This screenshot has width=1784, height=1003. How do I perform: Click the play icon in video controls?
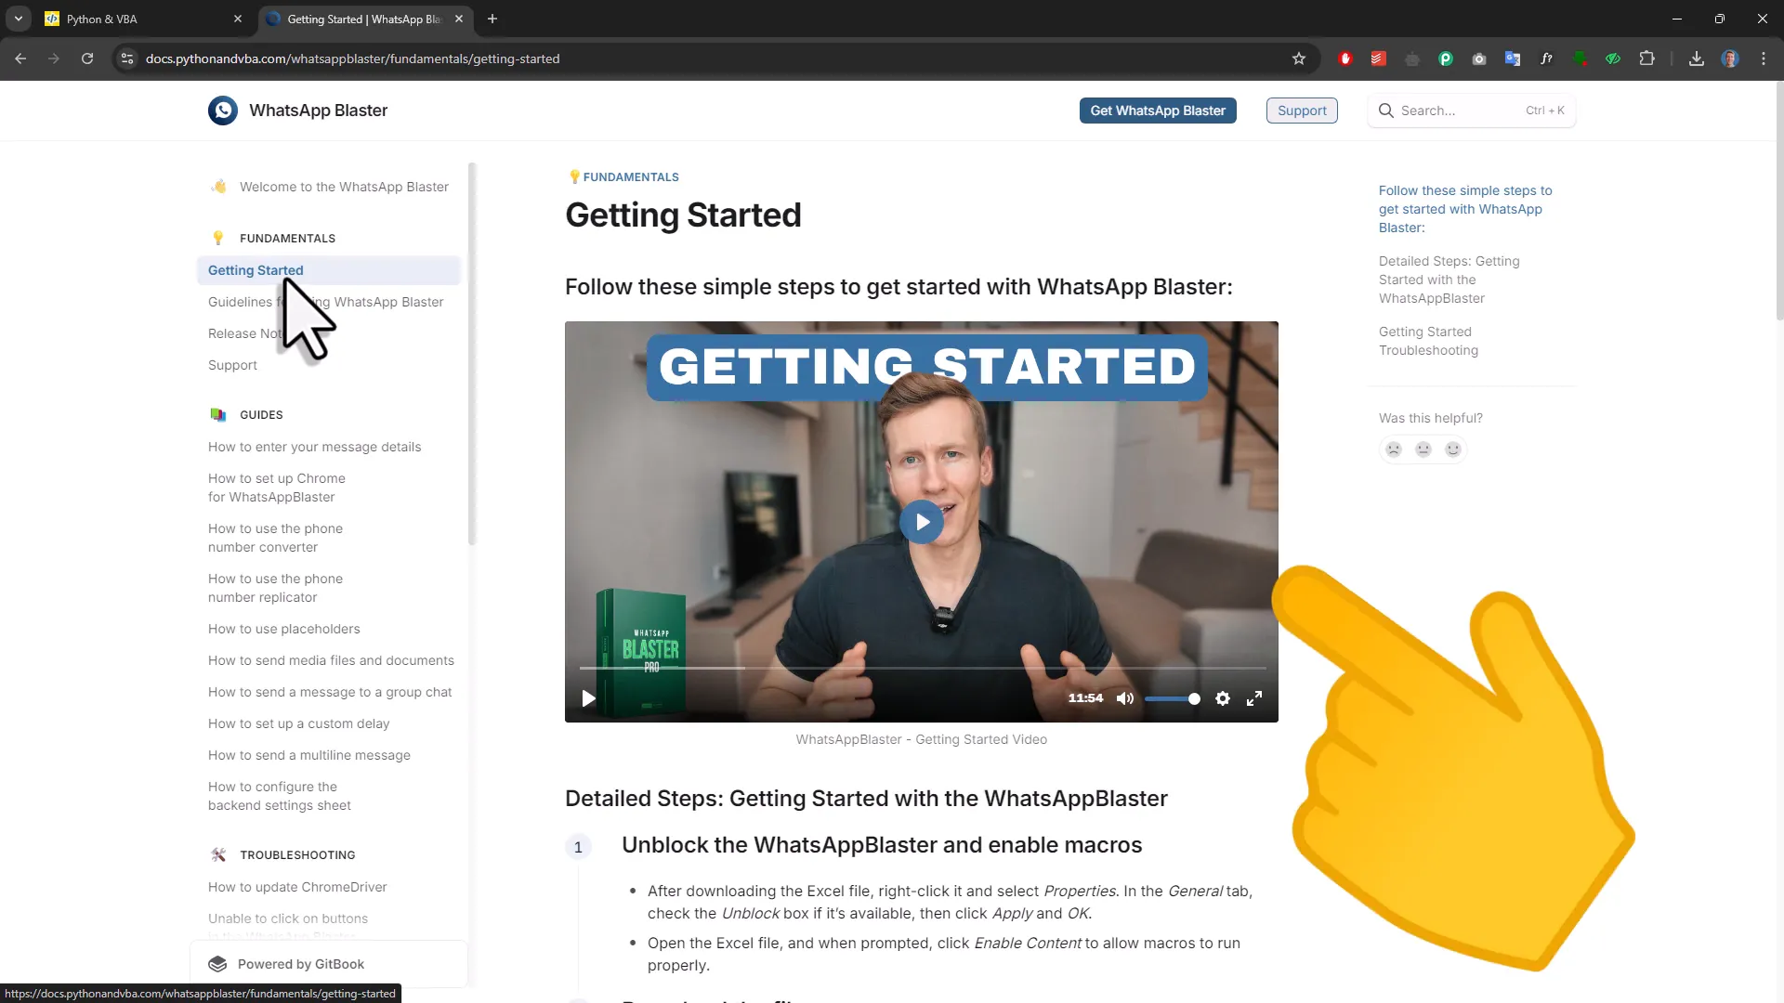(x=588, y=698)
